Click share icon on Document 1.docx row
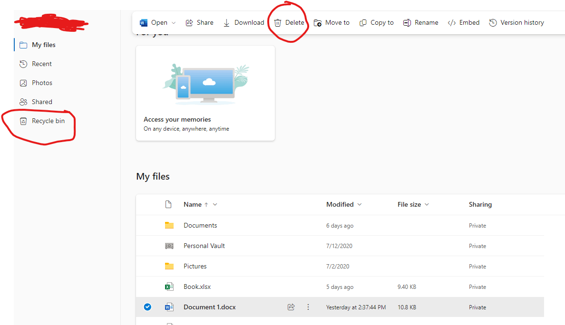Screen dimensions: 565x325 click(x=291, y=307)
